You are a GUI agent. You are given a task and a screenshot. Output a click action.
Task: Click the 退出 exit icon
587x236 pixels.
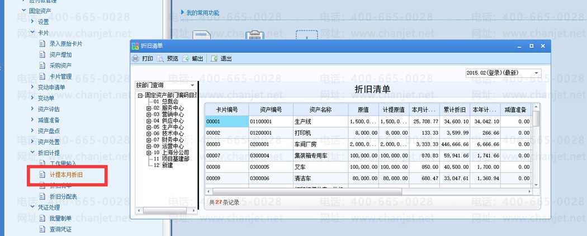tap(214, 59)
